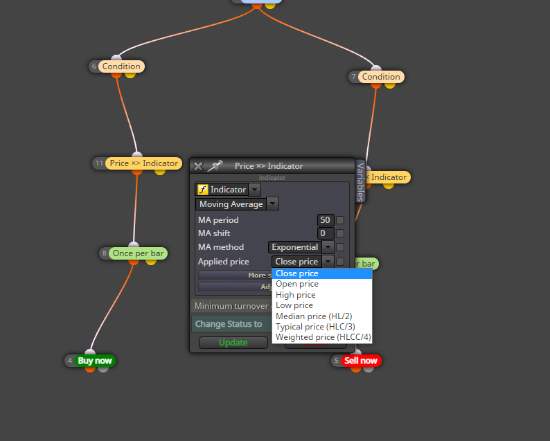Select the green Buy now block
This screenshot has width=550, height=441.
95,361
